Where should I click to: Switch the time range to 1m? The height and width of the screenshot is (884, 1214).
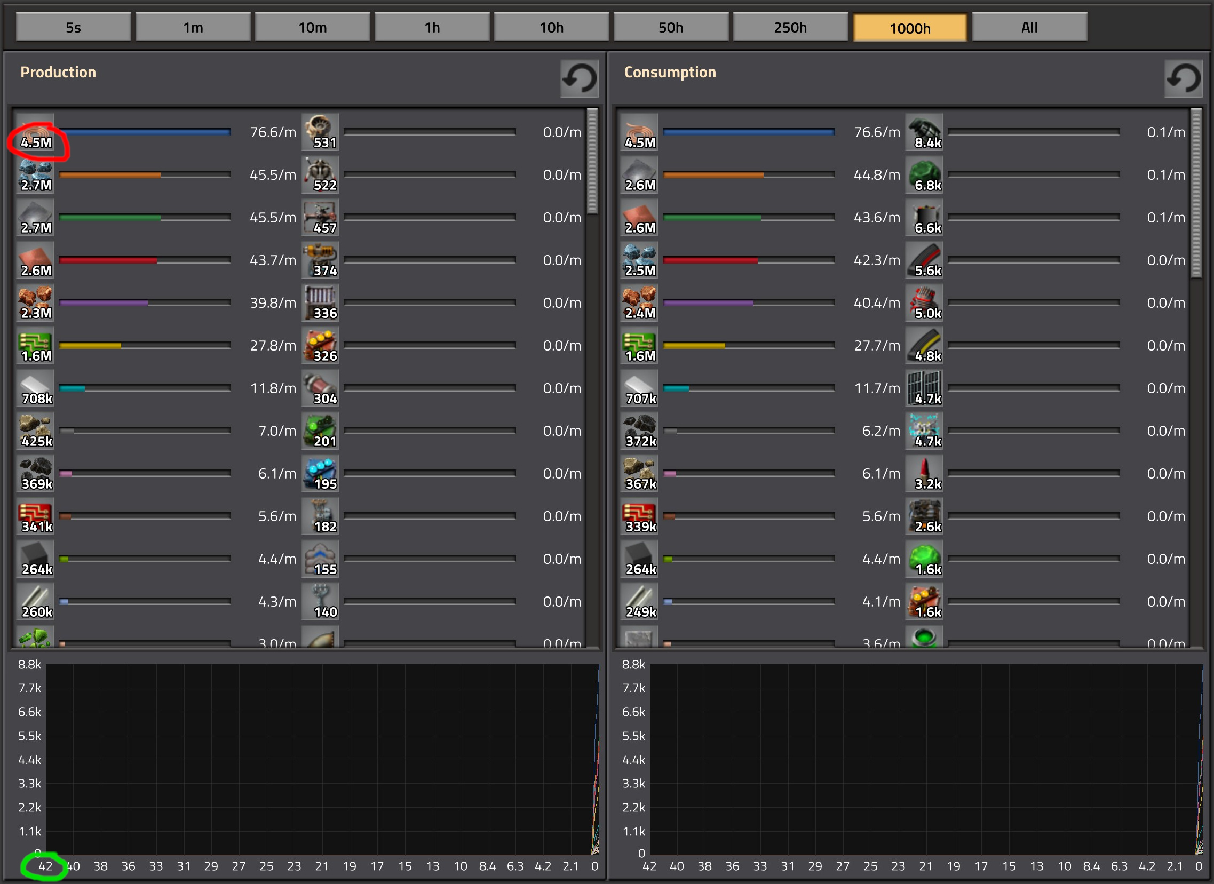193,27
